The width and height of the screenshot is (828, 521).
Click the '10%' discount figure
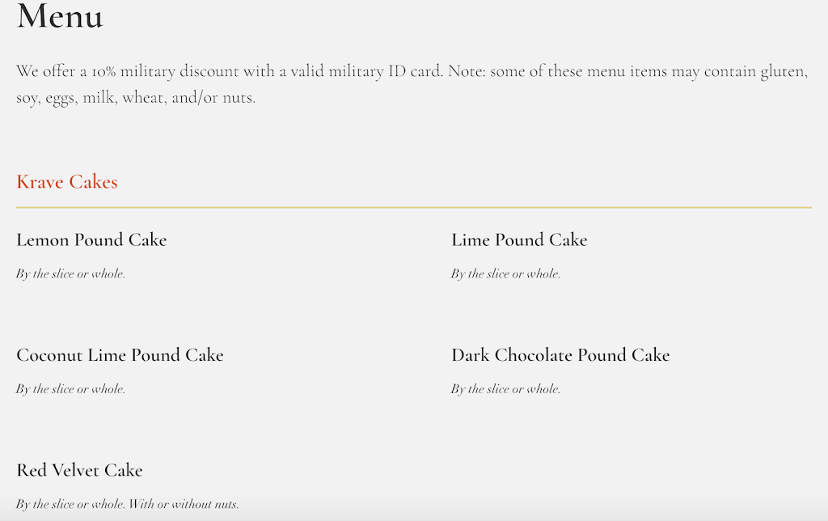[104, 72]
